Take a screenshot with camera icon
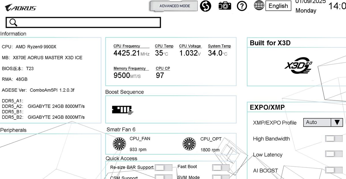Screen dimensions: 346x179 click(x=225, y=5)
